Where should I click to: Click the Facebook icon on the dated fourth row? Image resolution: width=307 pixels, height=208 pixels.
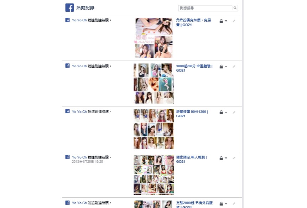point(67,157)
